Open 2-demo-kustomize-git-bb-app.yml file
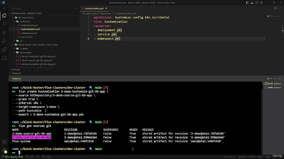 click(x=38, y=57)
